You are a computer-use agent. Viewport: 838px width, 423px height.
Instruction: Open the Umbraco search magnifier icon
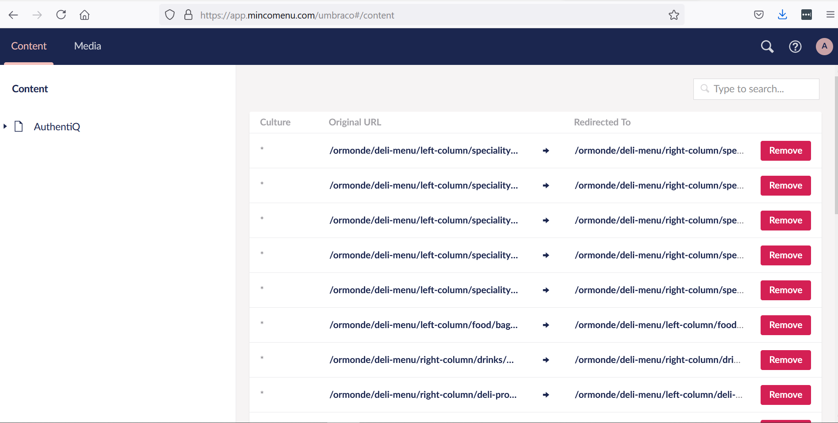pos(767,46)
